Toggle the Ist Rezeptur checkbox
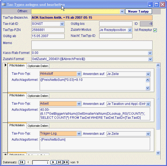This screenshot has width=167, height=166. click(155, 30)
